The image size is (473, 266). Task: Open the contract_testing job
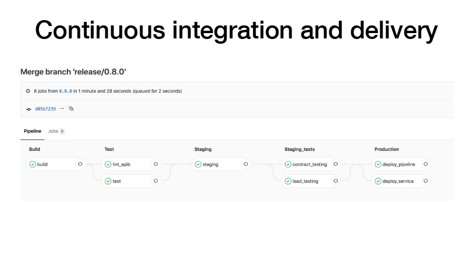(x=309, y=164)
